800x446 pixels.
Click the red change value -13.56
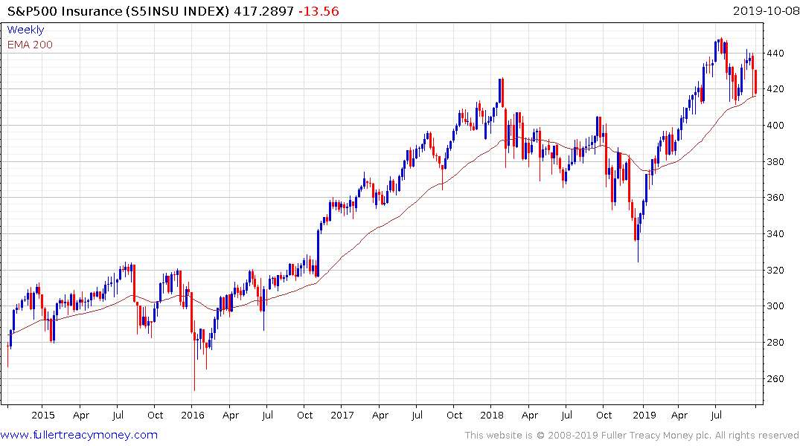click(x=319, y=10)
